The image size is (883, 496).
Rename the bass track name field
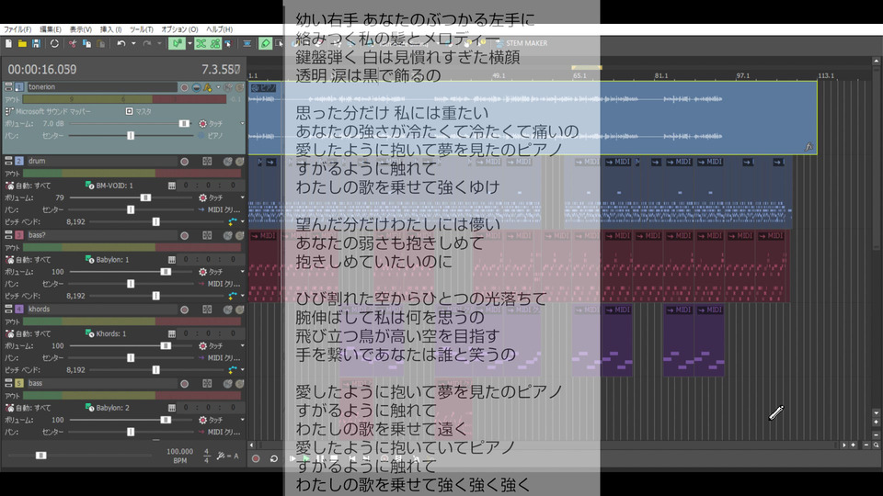coord(101,383)
